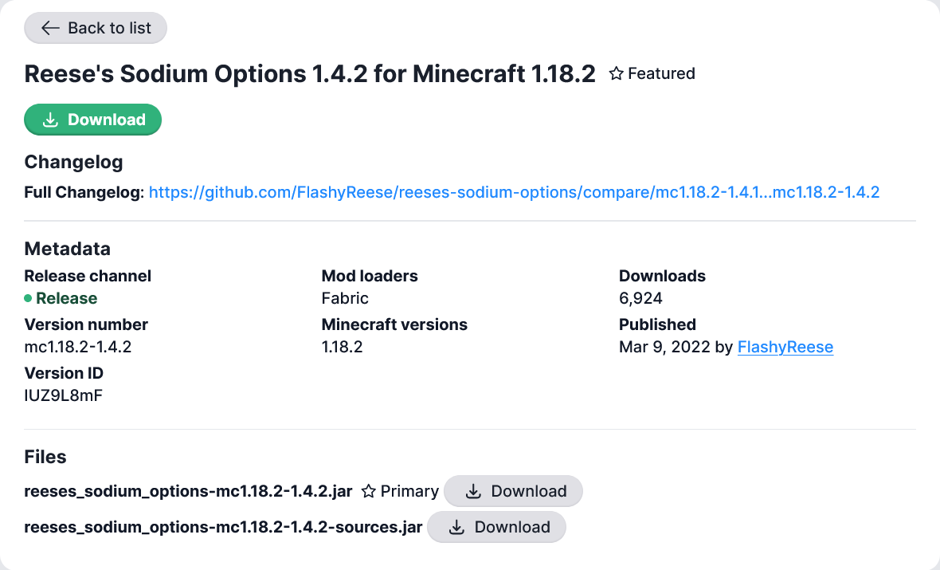Screen dimensions: 940x570
Task: Click the download icon inside the green Download button
Action: 51,119
